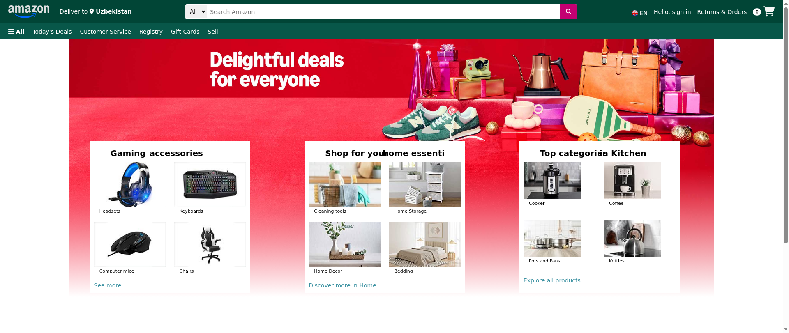Image resolution: width=789 pixels, height=333 pixels.
Task: Click into the Search Amazon field
Action: [383, 12]
